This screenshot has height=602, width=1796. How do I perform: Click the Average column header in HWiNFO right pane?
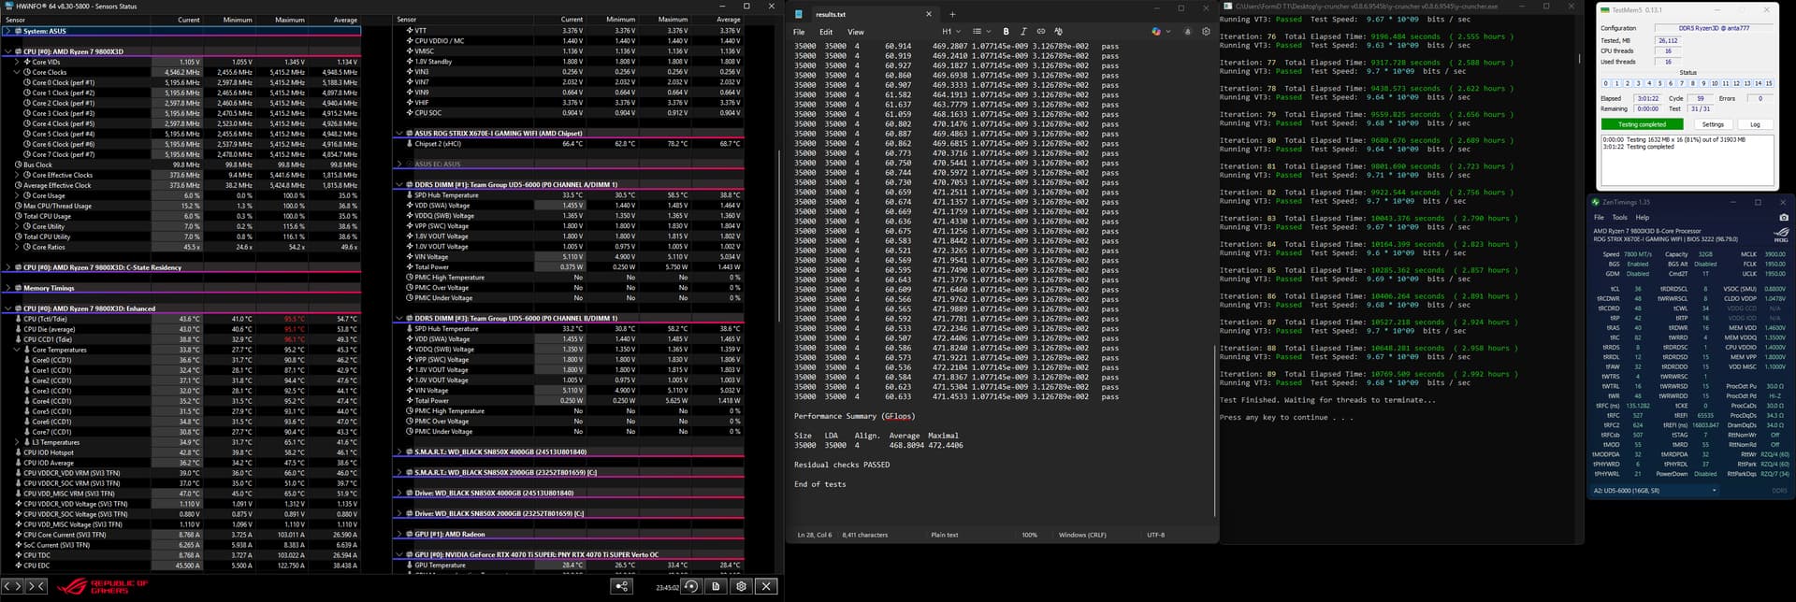(x=728, y=20)
